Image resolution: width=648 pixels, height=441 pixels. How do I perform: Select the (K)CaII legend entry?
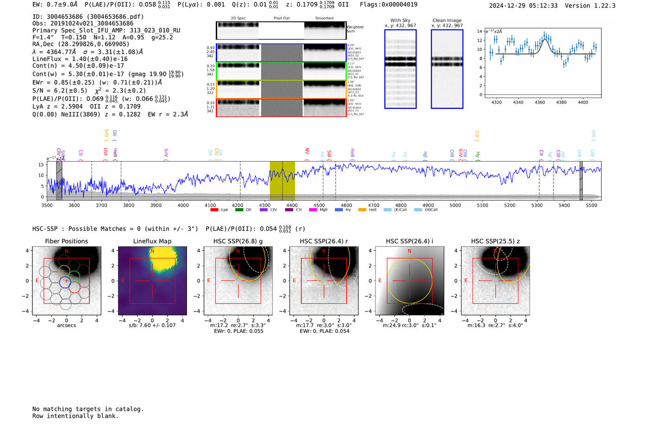click(395, 210)
